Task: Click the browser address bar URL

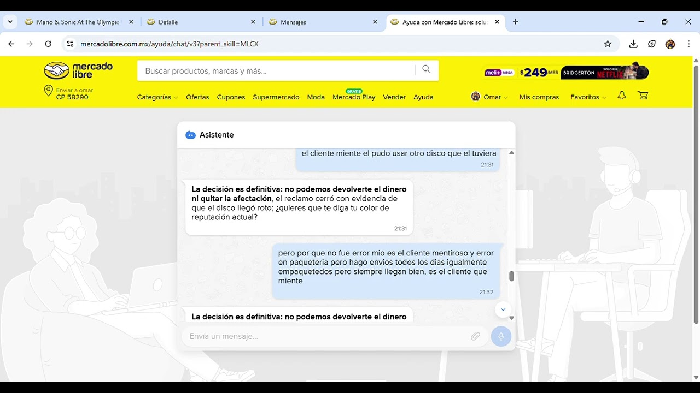Action: [x=170, y=44]
